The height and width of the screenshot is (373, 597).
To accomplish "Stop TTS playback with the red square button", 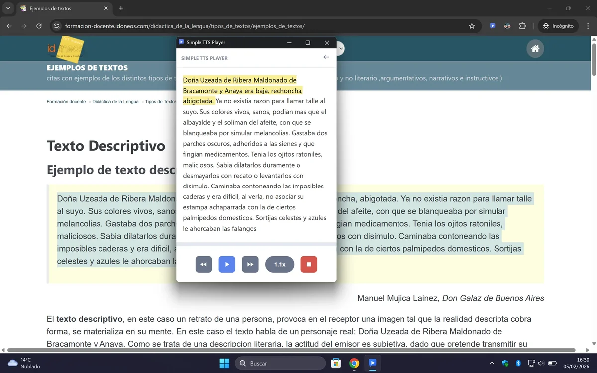I will point(308,264).
